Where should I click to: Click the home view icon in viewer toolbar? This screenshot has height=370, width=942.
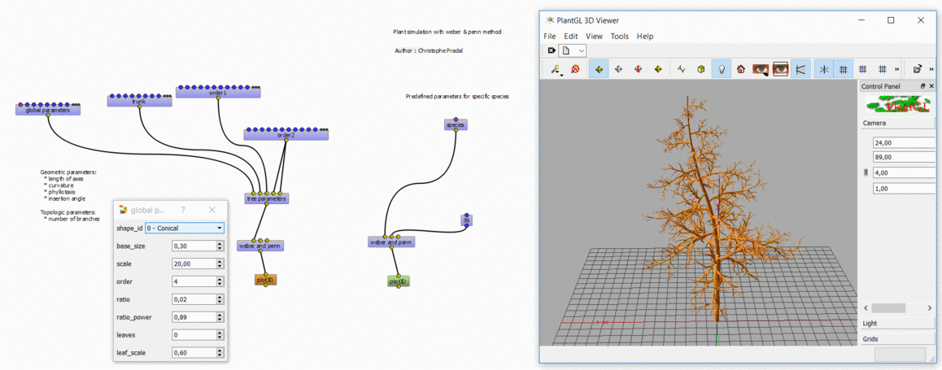[741, 69]
